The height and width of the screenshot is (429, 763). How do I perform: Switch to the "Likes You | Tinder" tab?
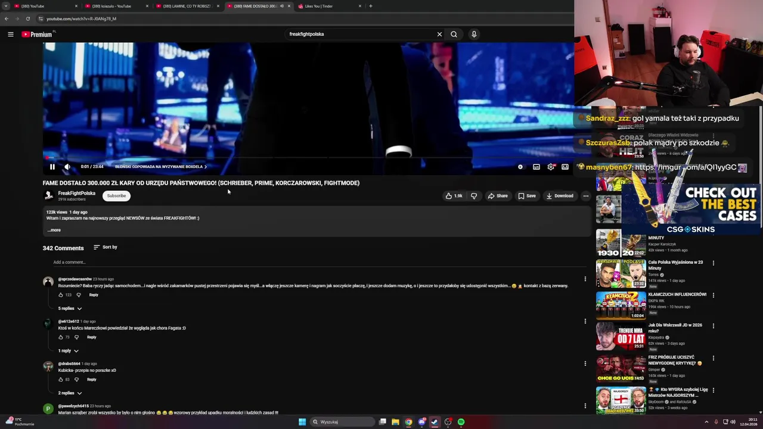tap(330, 6)
